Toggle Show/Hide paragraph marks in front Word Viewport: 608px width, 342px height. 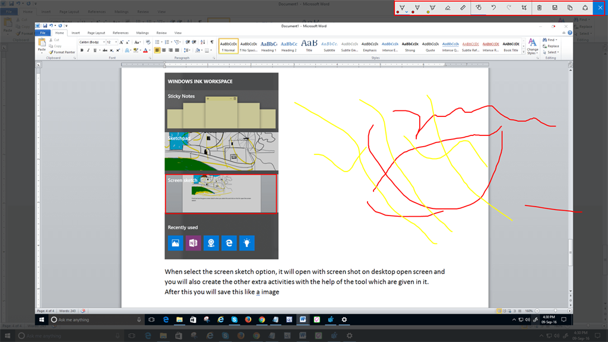pos(212,42)
